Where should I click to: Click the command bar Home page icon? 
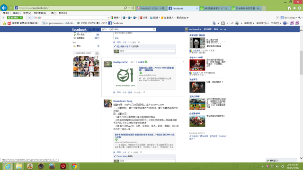(214, 23)
